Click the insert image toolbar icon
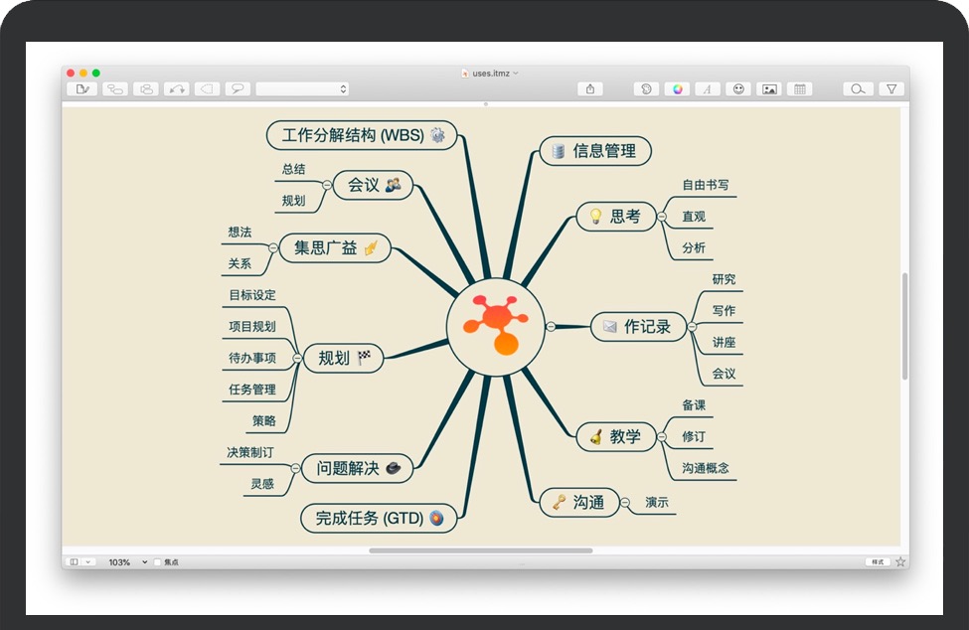The height and width of the screenshot is (630, 969). click(769, 89)
